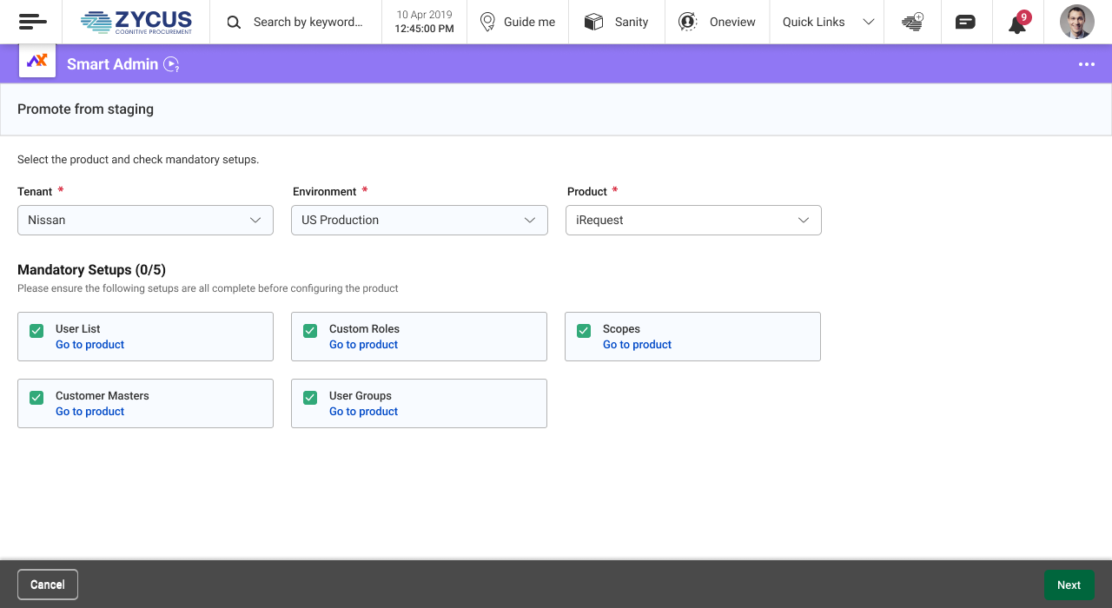Open the user profile avatar

[1077, 22]
